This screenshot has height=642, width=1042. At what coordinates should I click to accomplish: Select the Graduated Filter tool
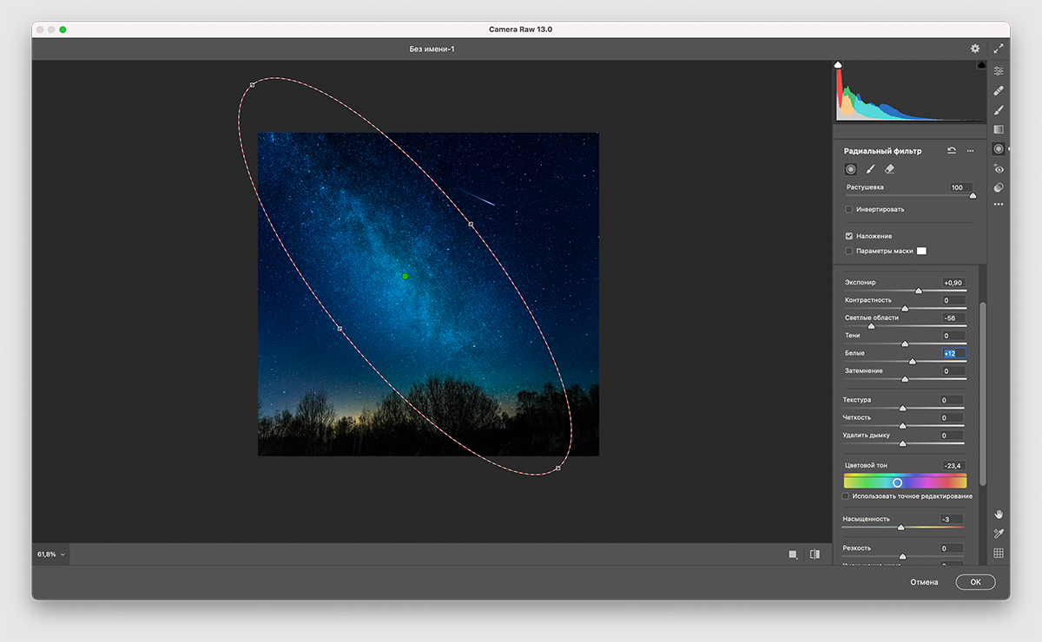tap(999, 129)
